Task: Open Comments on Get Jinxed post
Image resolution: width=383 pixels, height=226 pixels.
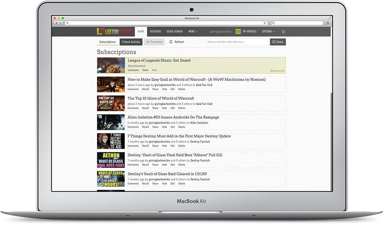Action: 133,70
